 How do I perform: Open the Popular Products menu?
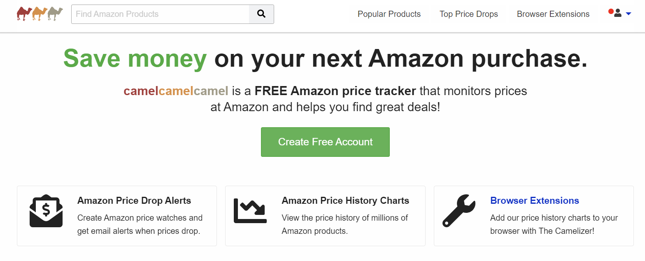389,14
